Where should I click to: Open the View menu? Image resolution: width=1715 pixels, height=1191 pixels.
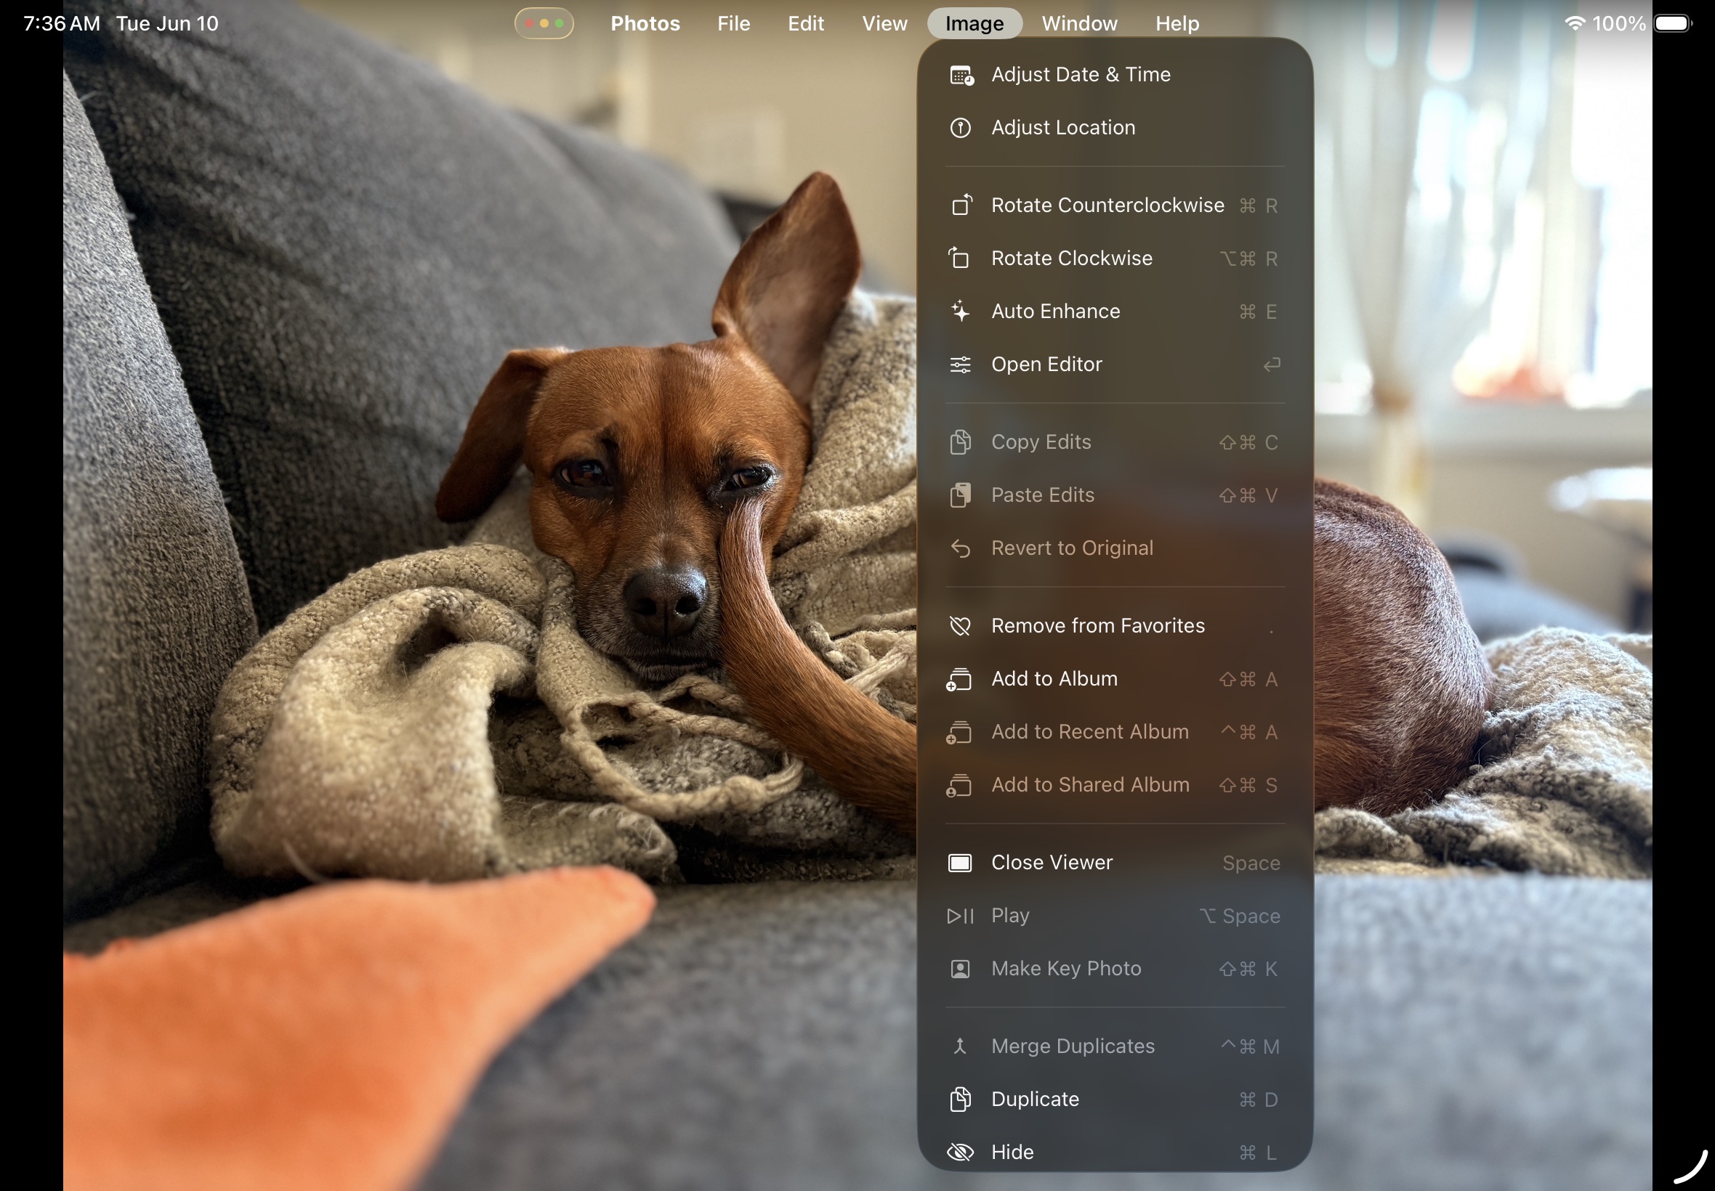click(x=885, y=24)
